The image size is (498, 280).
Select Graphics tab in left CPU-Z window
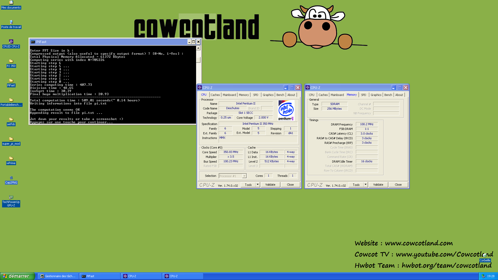coord(268,95)
